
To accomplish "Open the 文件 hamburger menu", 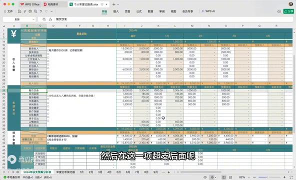I will 8,11.
